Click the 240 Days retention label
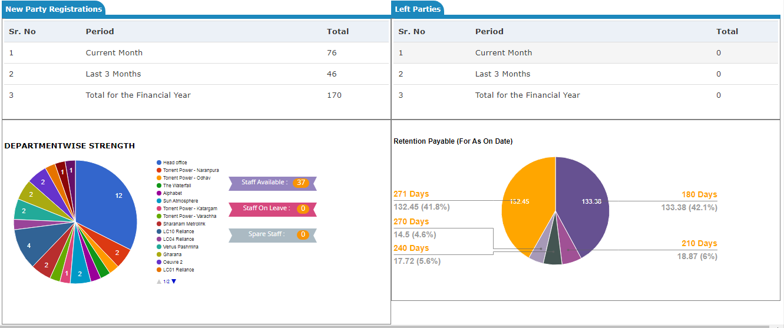 pyautogui.click(x=411, y=249)
